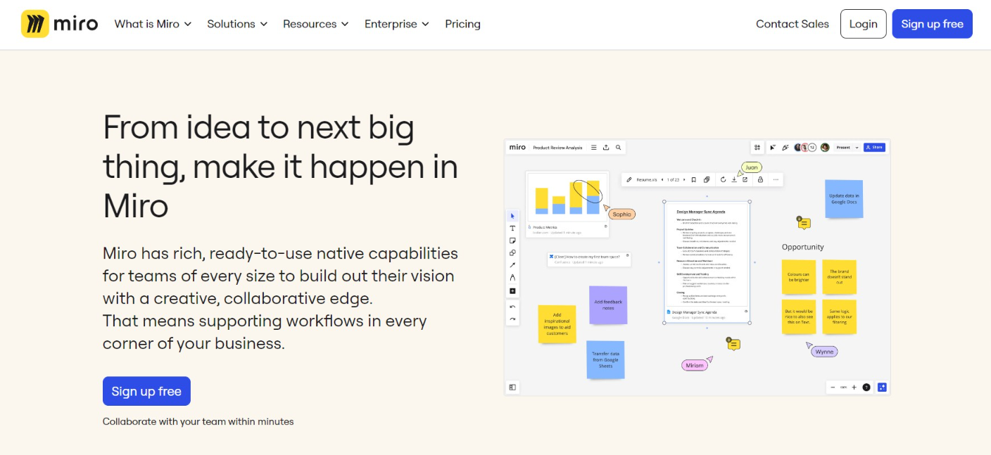The height and width of the screenshot is (455, 991).
Task: Open the Enterprise menu
Action: (x=396, y=24)
